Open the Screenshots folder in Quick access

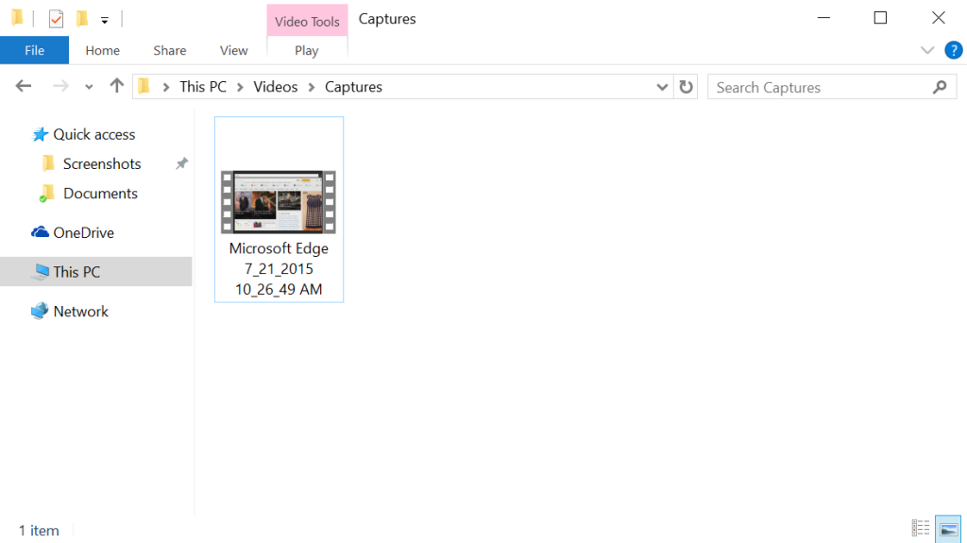coord(101,163)
